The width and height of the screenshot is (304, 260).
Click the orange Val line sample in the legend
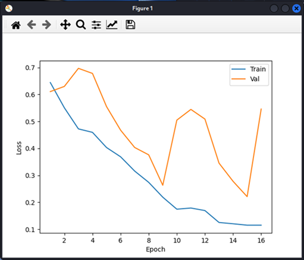tap(239, 79)
